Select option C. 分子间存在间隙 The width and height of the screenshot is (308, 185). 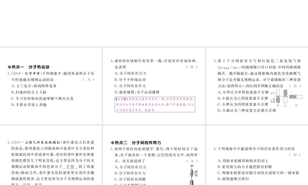[x=130, y=179]
